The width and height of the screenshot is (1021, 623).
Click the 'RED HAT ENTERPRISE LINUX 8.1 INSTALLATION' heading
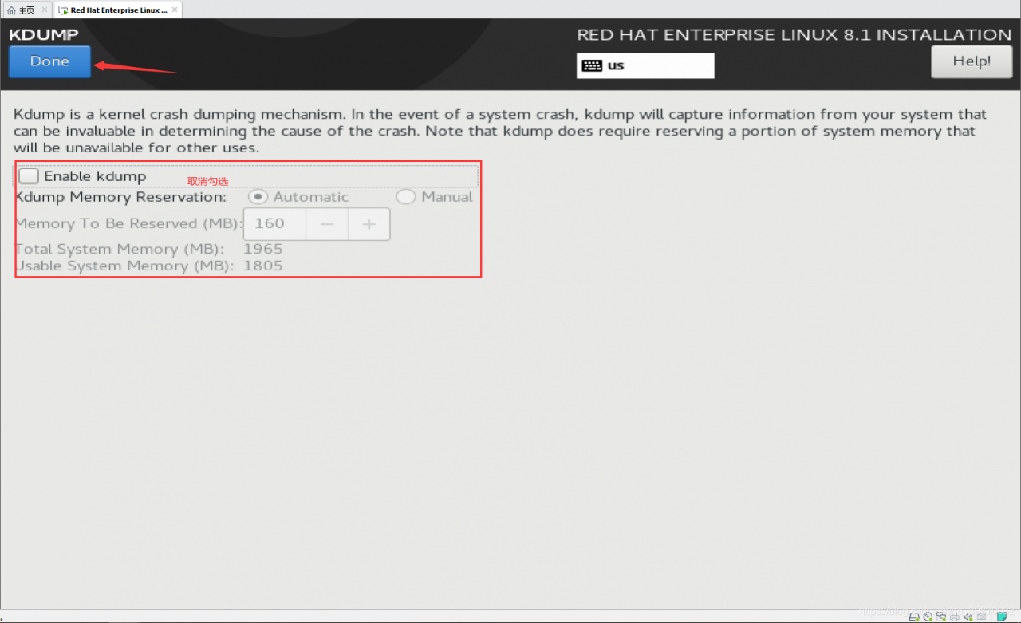coord(794,35)
